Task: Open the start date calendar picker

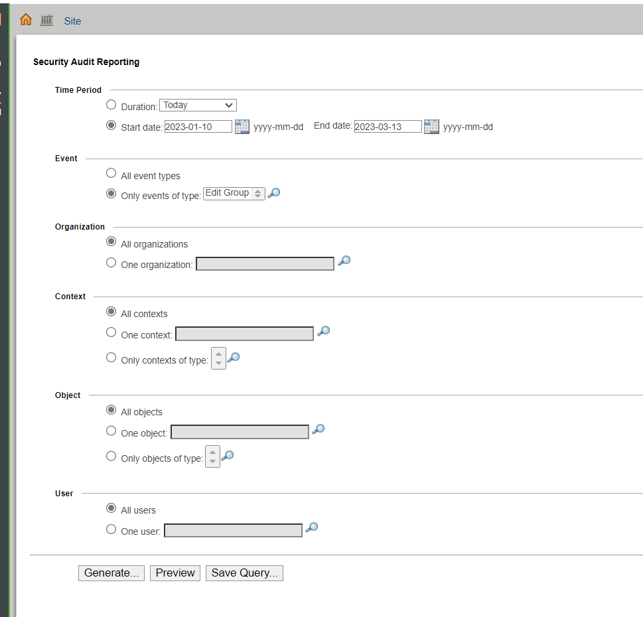Action: [x=242, y=126]
